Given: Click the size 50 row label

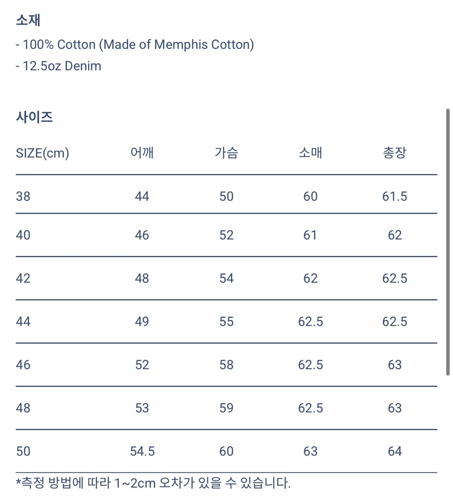Looking at the screenshot, I should (x=23, y=451).
